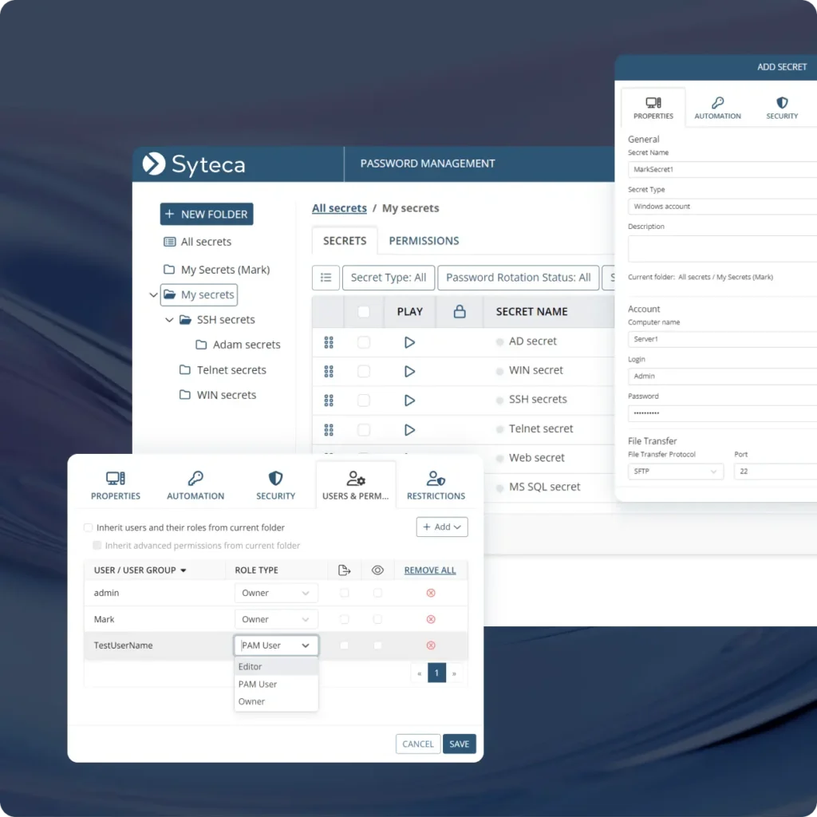Remove TestUserName with red X icon

(431, 645)
